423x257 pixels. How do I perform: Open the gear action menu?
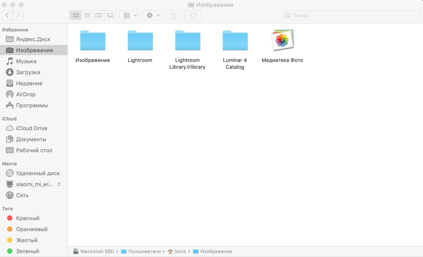coord(152,15)
